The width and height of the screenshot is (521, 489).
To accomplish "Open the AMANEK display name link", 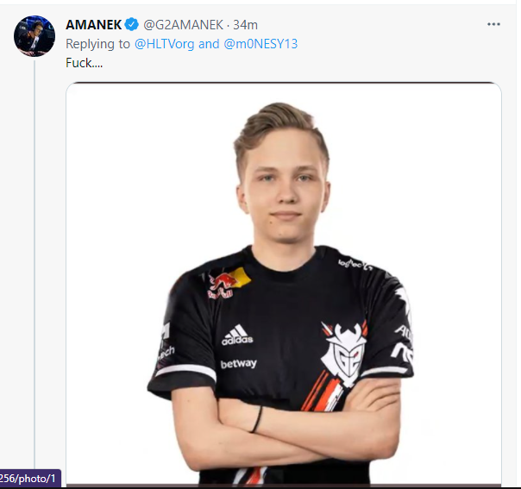I will pos(94,25).
